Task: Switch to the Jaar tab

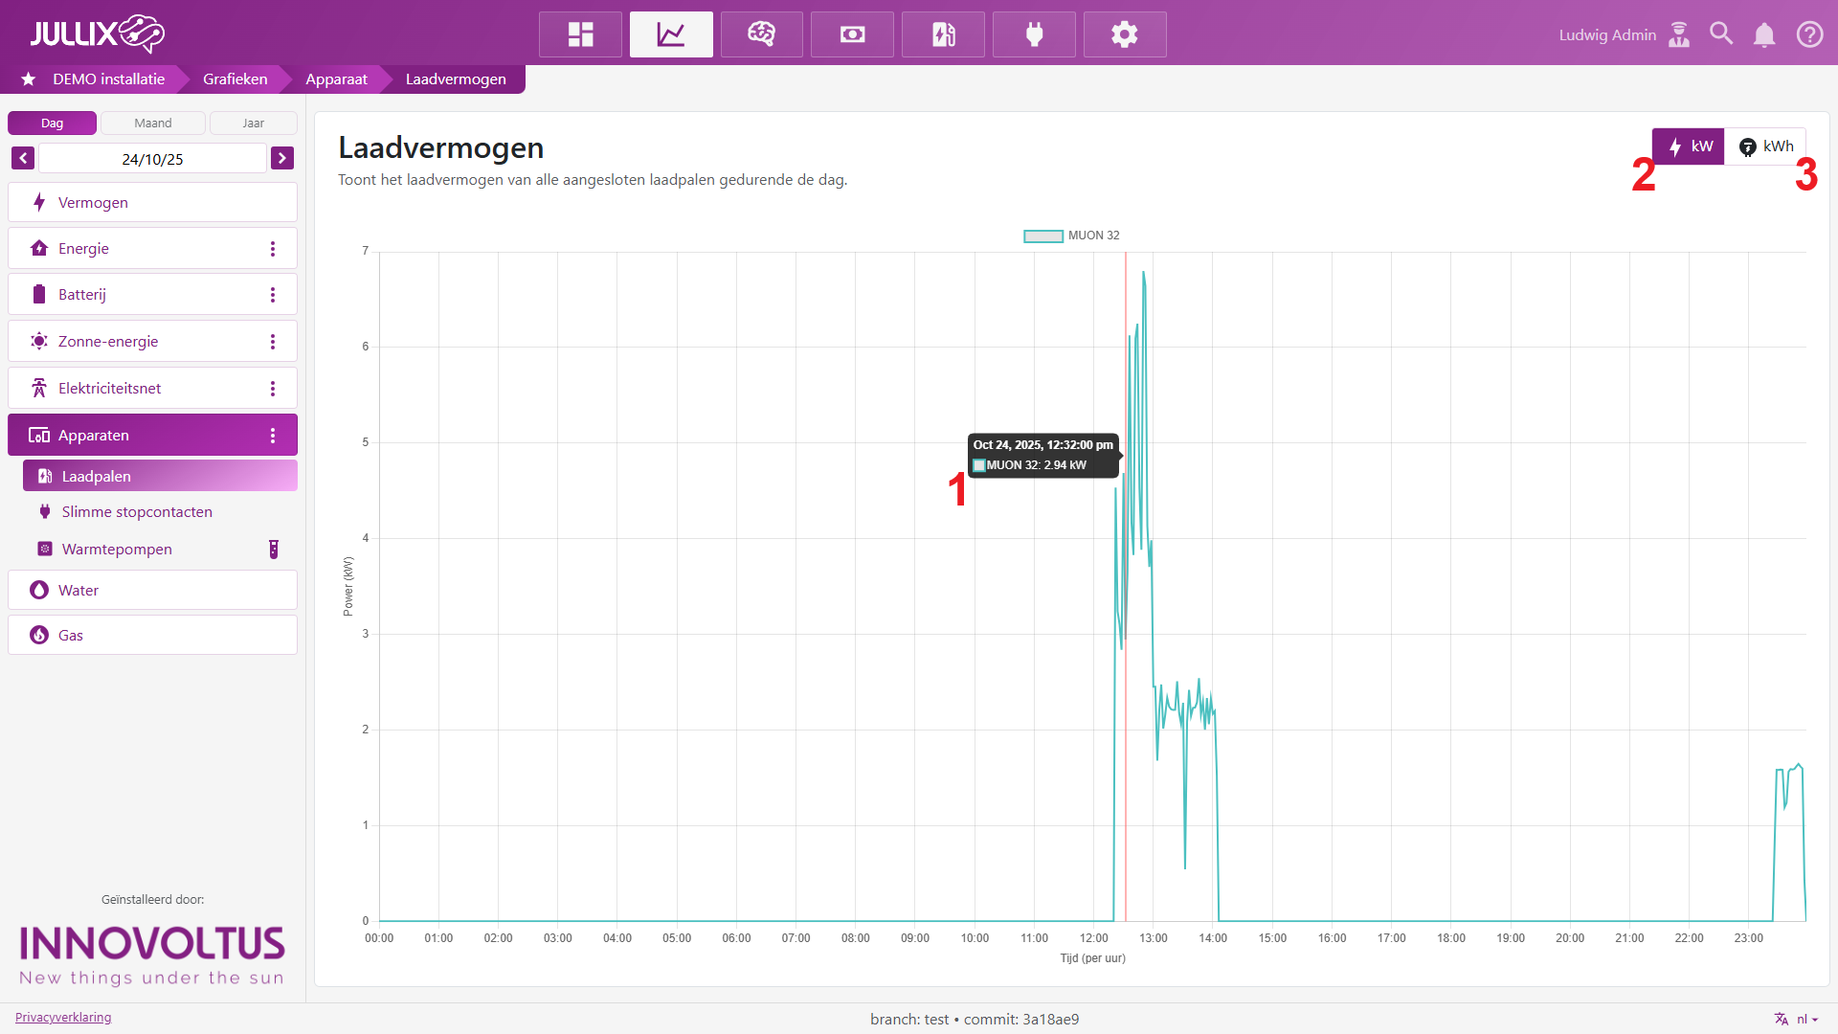Action: click(253, 124)
